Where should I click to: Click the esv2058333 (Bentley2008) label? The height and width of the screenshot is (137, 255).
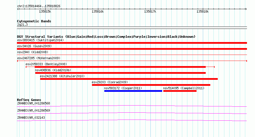[x=46, y=64]
